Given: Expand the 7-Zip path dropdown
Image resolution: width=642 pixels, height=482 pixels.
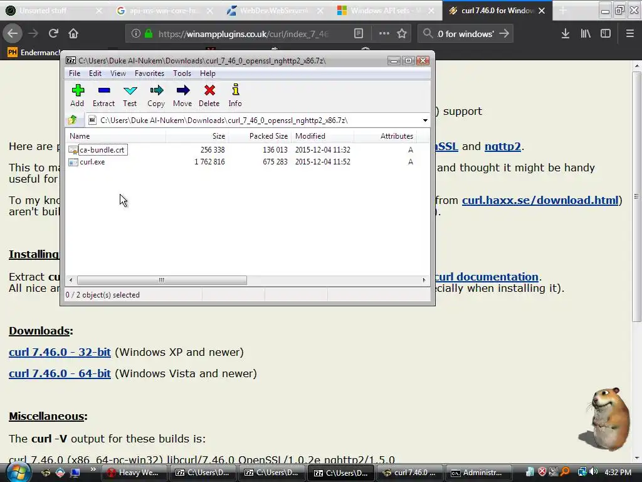Looking at the screenshot, I should pos(425,120).
